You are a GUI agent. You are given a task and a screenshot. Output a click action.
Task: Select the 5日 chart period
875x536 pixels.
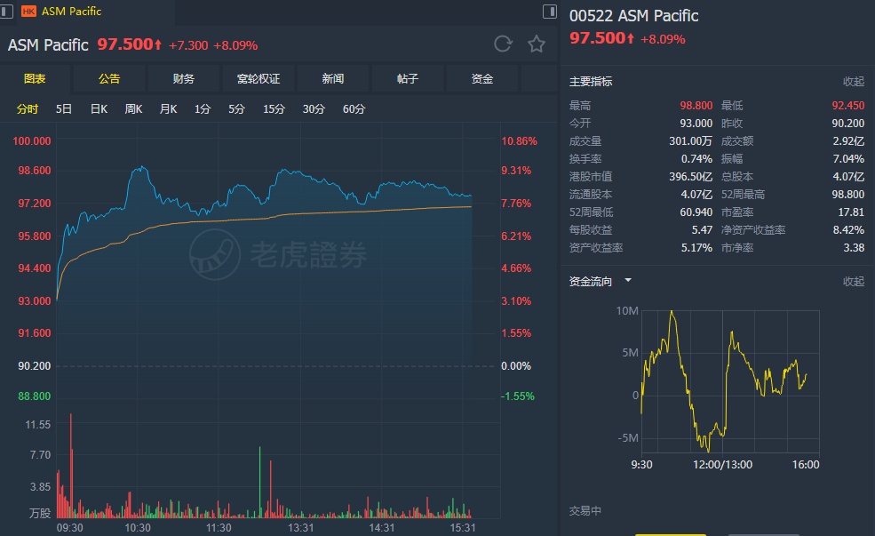click(64, 108)
